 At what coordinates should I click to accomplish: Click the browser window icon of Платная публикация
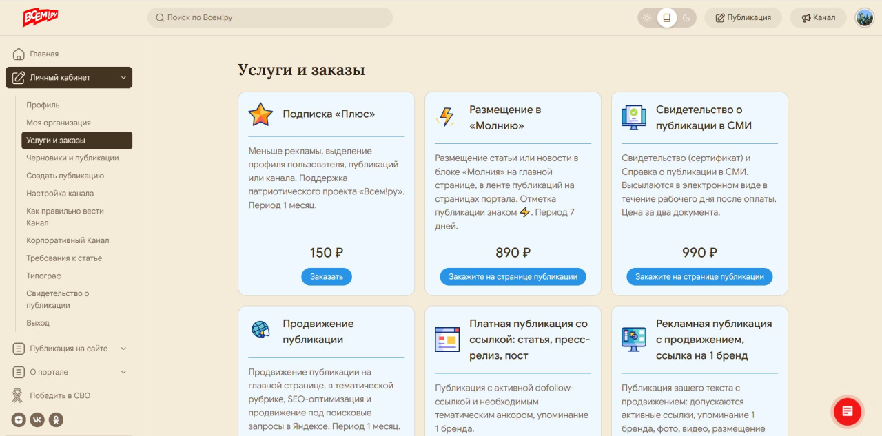click(x=447, y=340)
